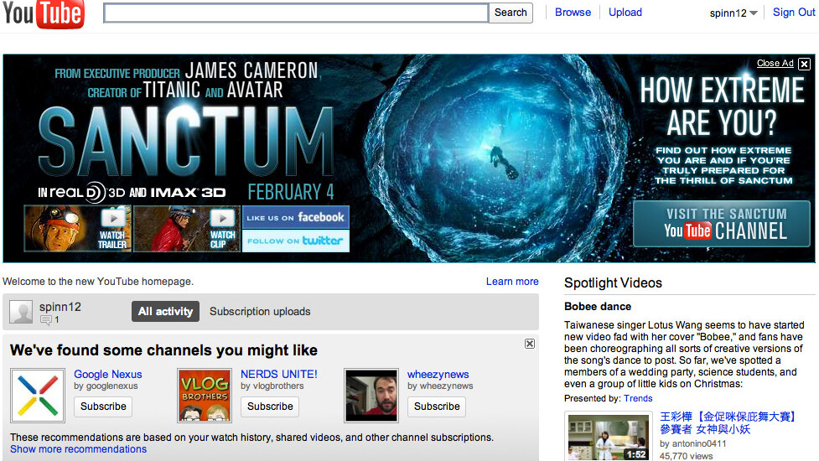
Task: Play the Watch Trailer thumbnail in the ad
Action: point(77,229)
